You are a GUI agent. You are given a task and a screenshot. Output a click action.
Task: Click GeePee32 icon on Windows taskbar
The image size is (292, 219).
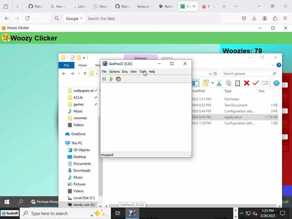(x=132, y=213)
